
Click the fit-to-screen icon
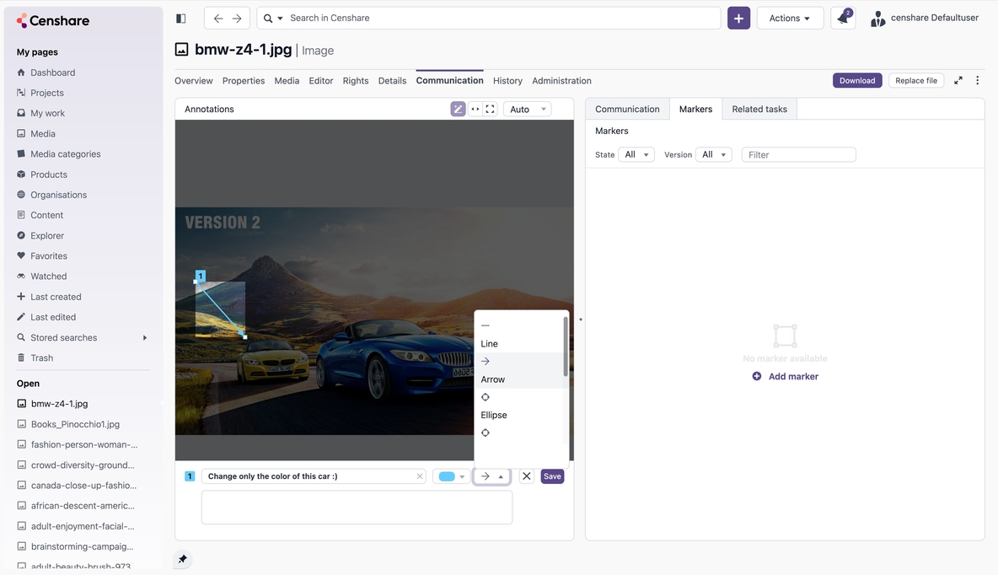click(x=490, y=109)
